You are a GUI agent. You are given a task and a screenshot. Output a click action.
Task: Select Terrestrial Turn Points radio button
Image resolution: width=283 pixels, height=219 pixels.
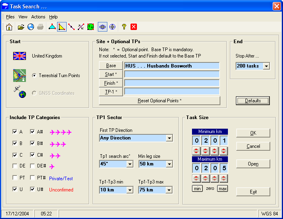pyautogui.click(x=34, y=76)
